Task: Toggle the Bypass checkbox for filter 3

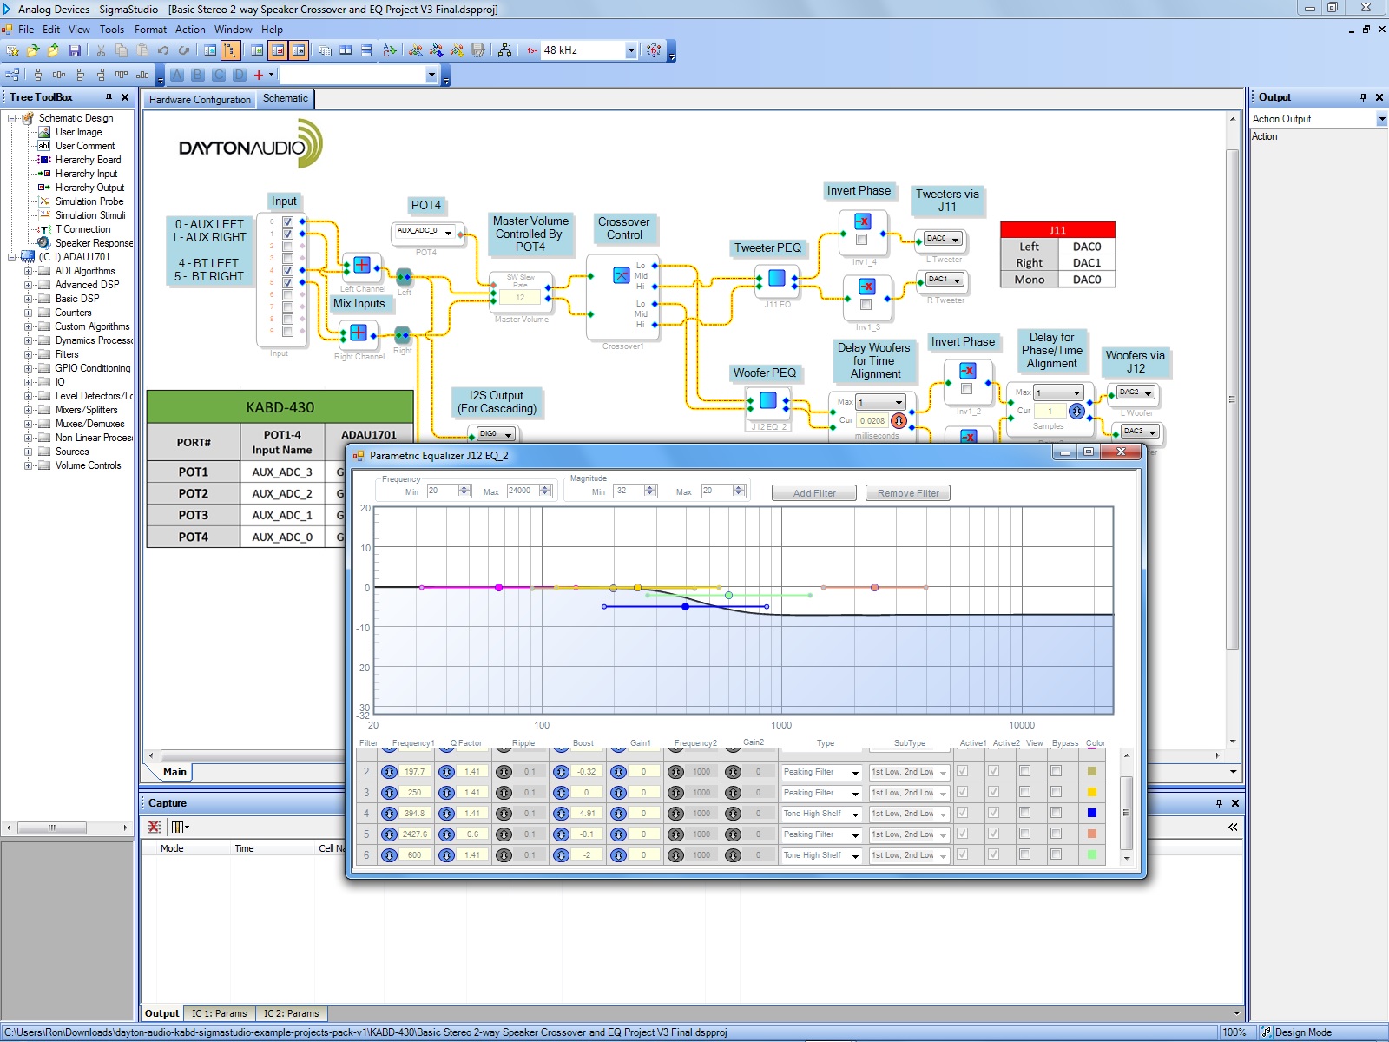Action: [1056, 792]
